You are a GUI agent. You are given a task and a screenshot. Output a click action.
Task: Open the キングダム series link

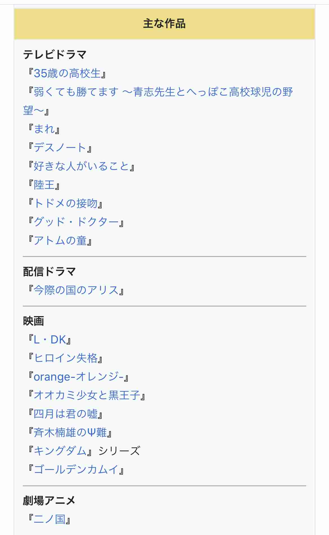(x=60, y=451)
